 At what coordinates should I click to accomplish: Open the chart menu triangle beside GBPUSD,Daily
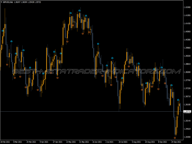[2, 2]
